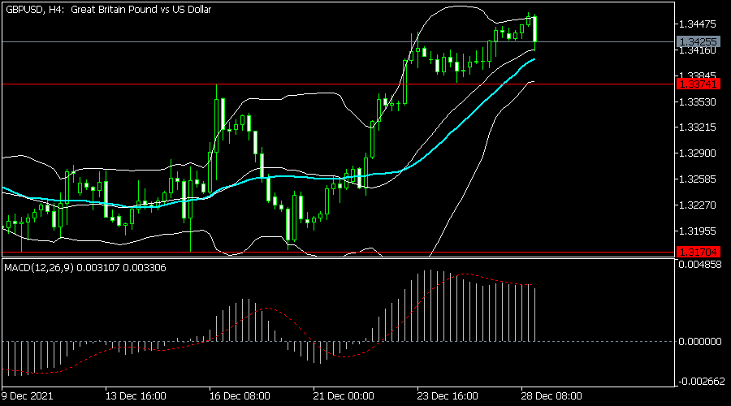Click the MACD scale value 0.004858
731x406 pixels.
(x=700, y=265)
